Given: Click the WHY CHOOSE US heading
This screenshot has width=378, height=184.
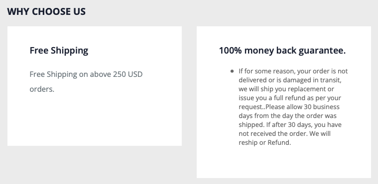Looking at the screenshot, I should click(46, 11).
